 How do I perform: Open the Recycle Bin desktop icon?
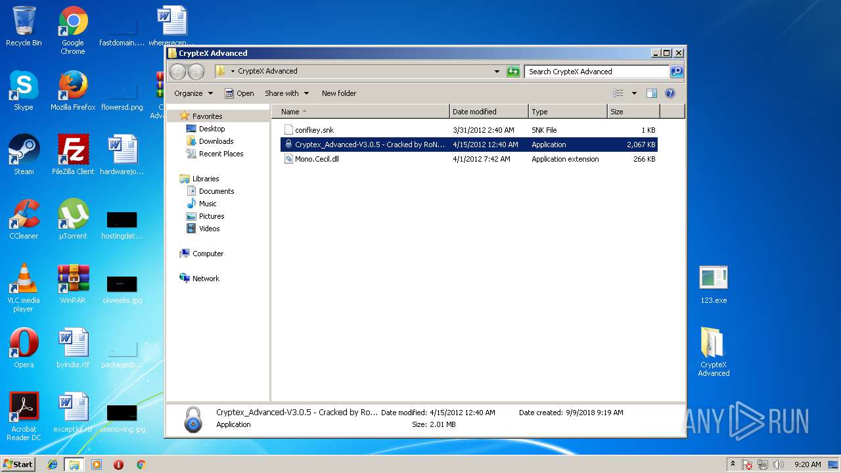pyautogui.click(x=24, y=26)
